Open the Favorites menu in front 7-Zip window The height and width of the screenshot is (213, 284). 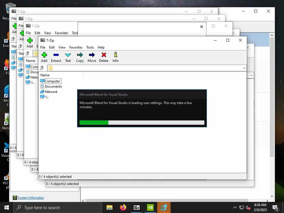[76, 47]
